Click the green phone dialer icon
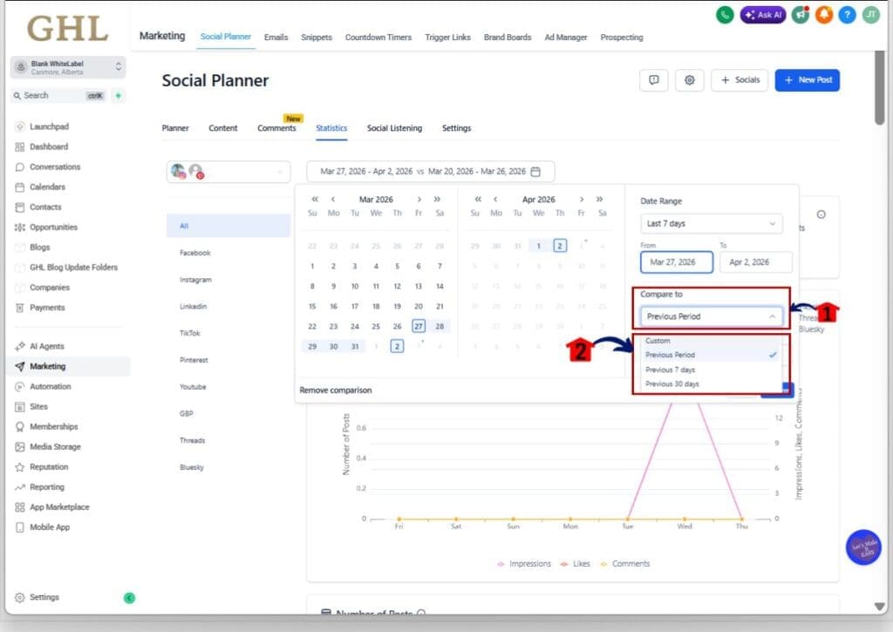Screen dimensions: 893x632 click(724, 15)
